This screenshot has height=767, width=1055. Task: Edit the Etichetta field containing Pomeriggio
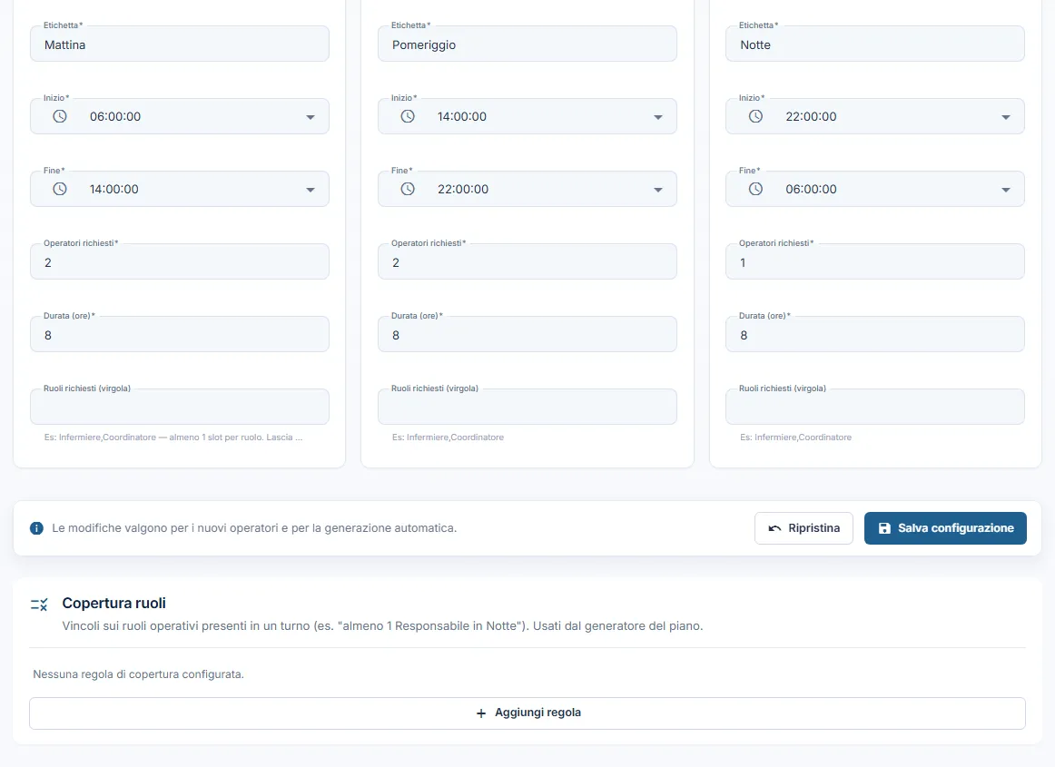click(527, 44)
